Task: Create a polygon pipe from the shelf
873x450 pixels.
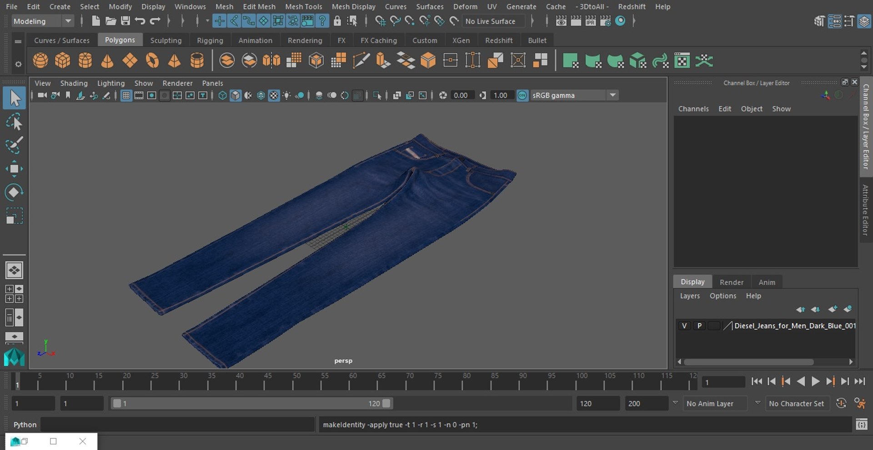Action: (197, 60)
